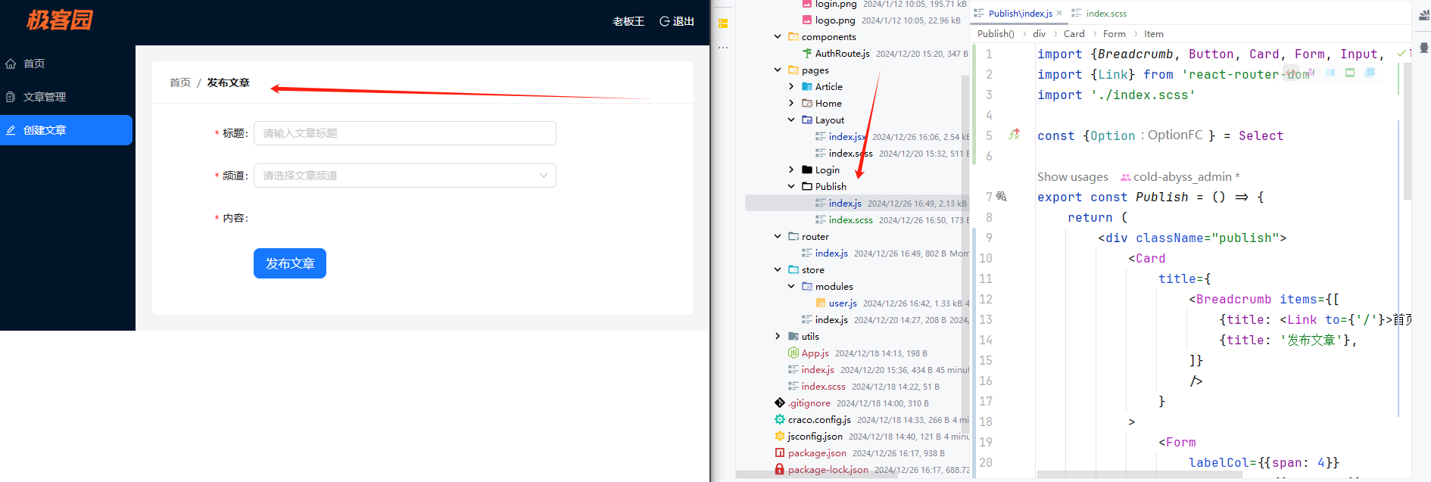Click the inspections checkmark in editor
Screen dimensions: 1431x482
point(1401,54)
